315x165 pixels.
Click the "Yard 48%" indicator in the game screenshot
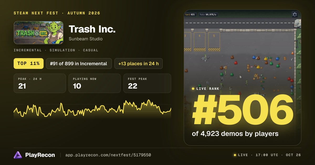190,15
